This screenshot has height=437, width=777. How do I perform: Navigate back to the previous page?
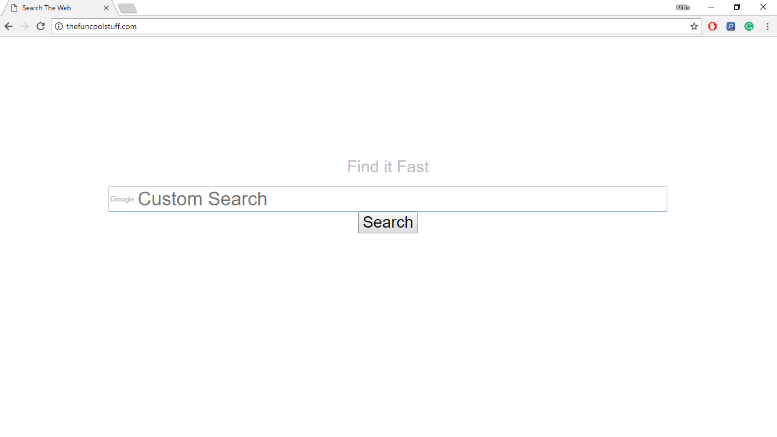[8, 26]
